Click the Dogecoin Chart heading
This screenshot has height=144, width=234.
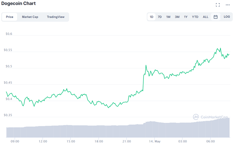click(x=18, y=4)
